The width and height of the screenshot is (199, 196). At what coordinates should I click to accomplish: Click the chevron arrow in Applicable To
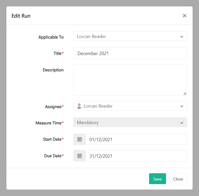click(182, 37)
